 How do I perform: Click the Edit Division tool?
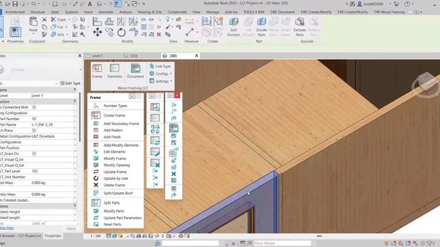point(234,27)
